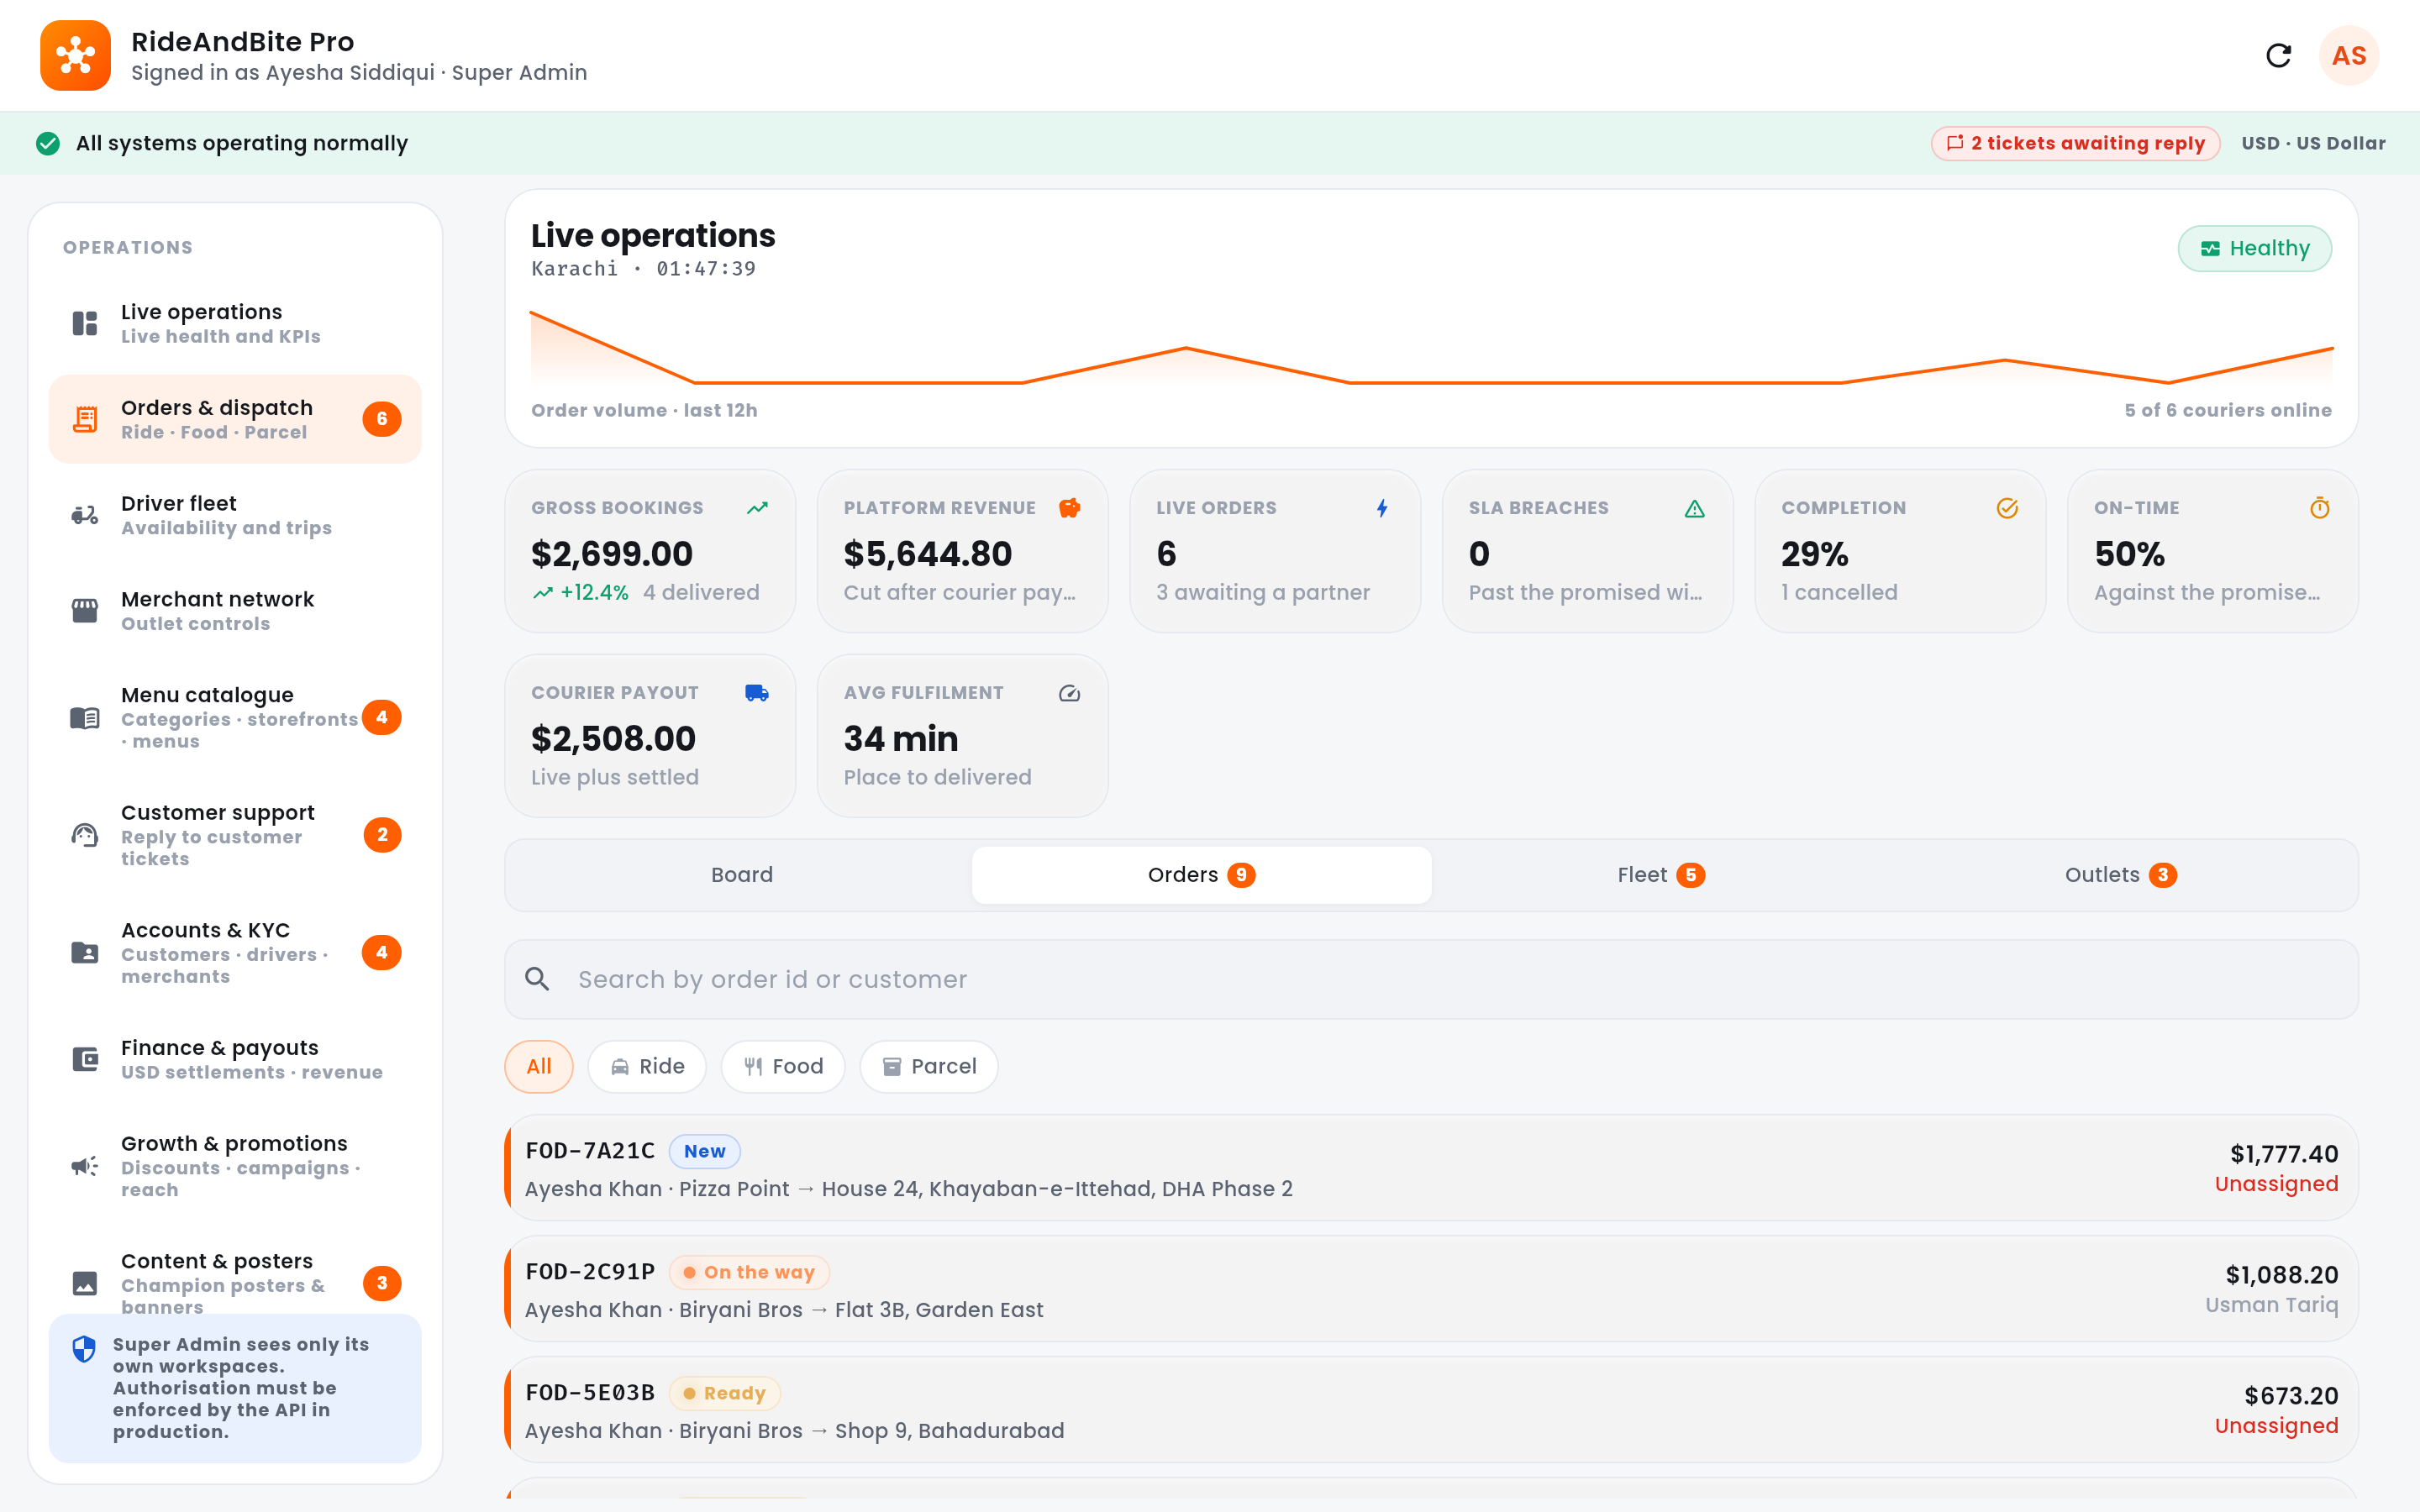Viewport: 2420px width, 1512px height.
Task: Select the All filter chip
Action: point(539,1066)
